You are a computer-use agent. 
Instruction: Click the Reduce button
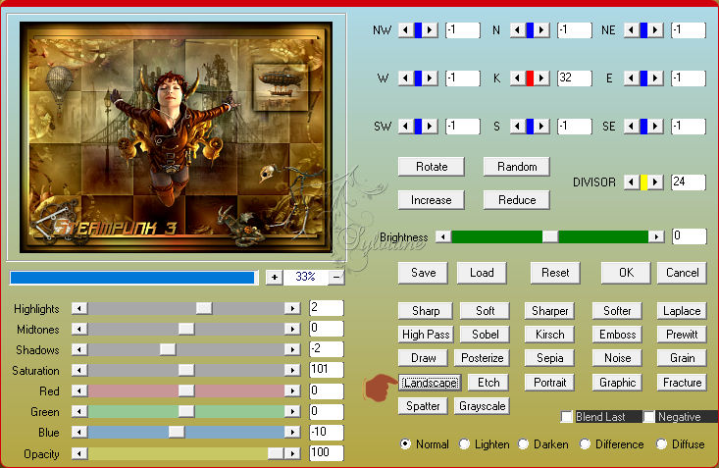pyautogui.click(x=517, y=200)
